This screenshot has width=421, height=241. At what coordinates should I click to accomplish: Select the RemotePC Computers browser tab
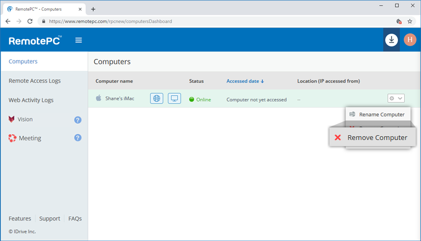pos(44,9)
